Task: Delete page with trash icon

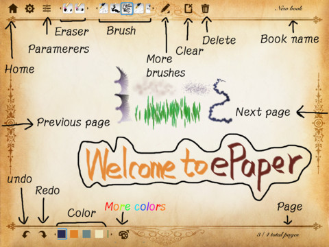Action: 205,9
